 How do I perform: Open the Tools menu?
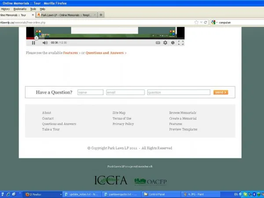pos(33,9)
